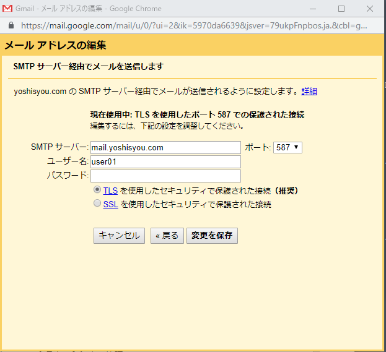Viewport: 386px width, 352px height.
Task: Go back with the « 戻る button
Action: [167, 236]
